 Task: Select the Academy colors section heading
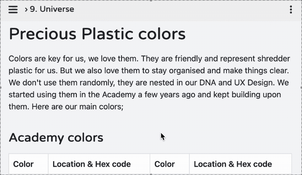point(56,138)
